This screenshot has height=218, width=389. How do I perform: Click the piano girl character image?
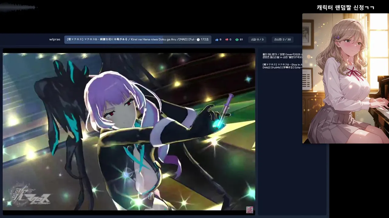pos(346,78)
